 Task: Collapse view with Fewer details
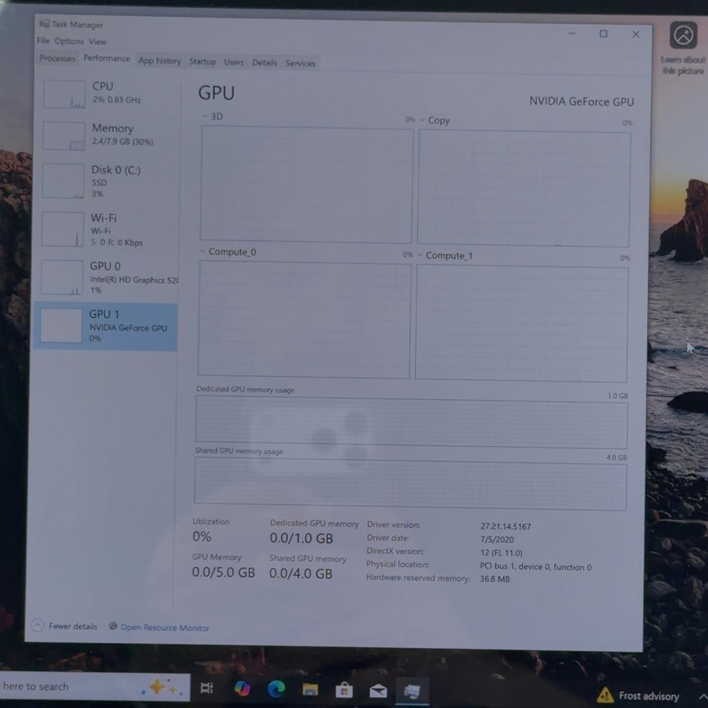pos(65,625)
